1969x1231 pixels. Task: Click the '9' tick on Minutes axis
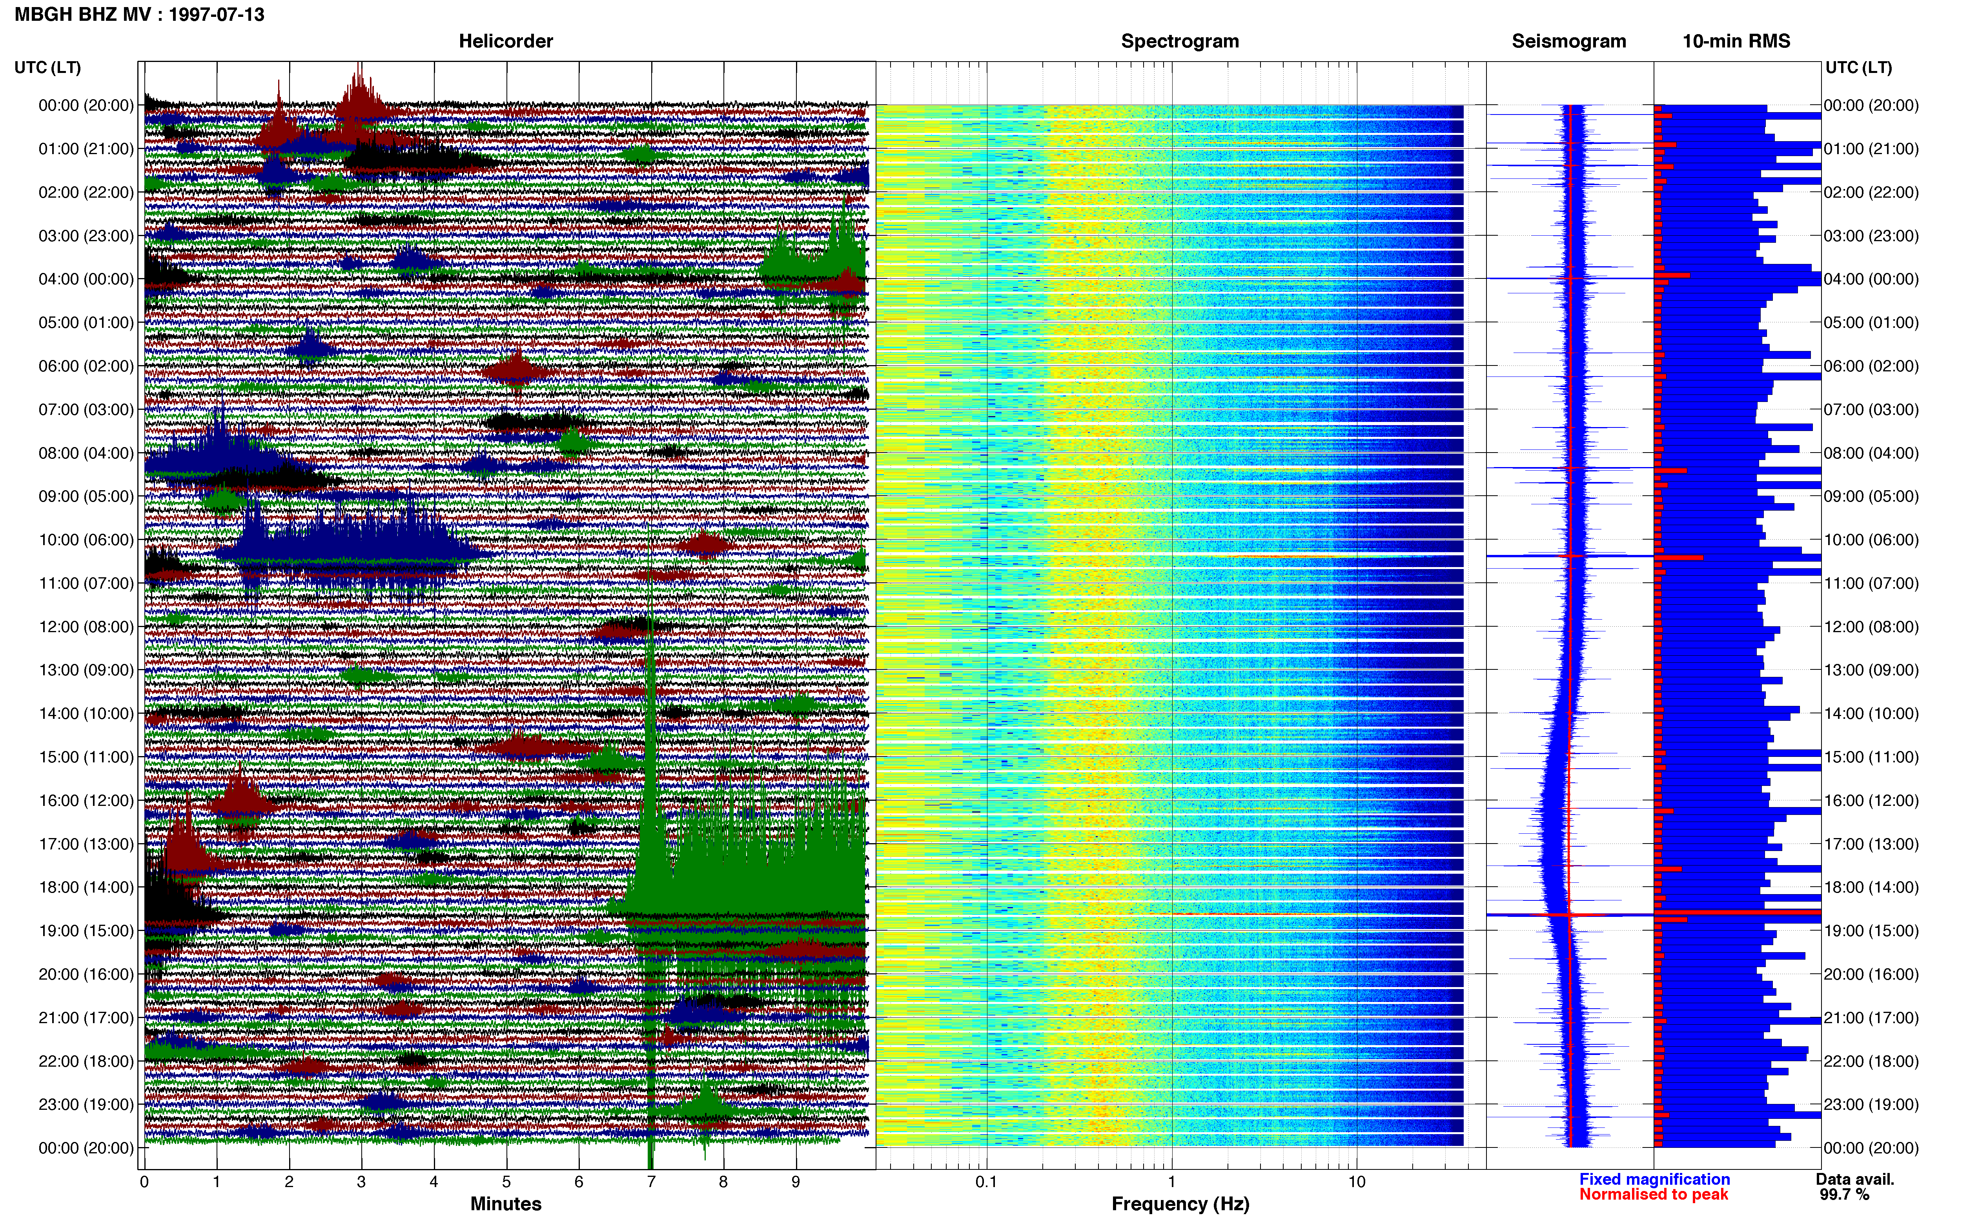point(796,1182)
